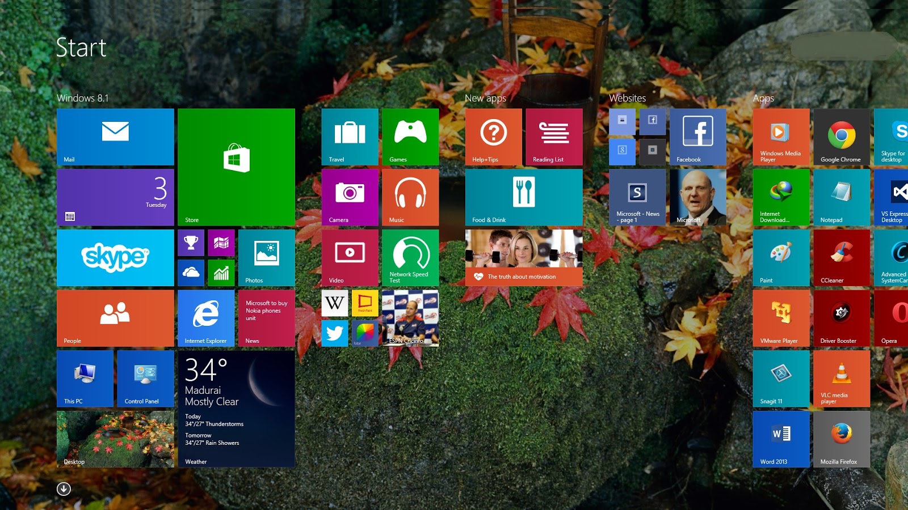Screen dimensions: 908x510
Task: Launch the green Store tile
Action: click(x=236, y=167)
